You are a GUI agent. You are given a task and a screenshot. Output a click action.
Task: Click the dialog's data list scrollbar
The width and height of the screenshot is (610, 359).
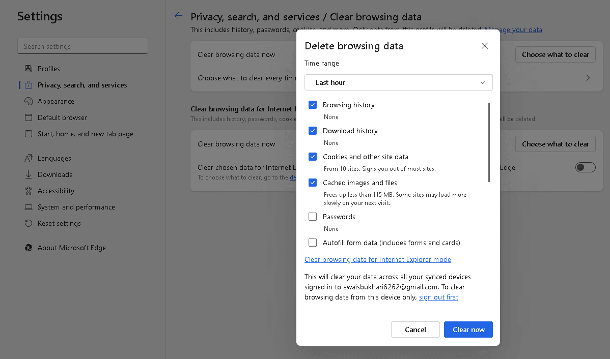pos(489,142)
